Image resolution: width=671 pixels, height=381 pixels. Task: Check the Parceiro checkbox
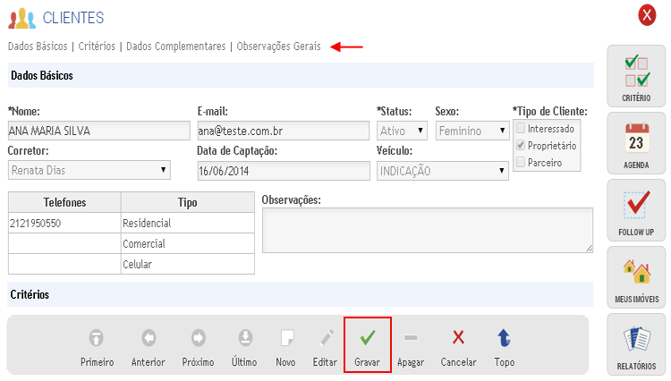click(521, 161)
